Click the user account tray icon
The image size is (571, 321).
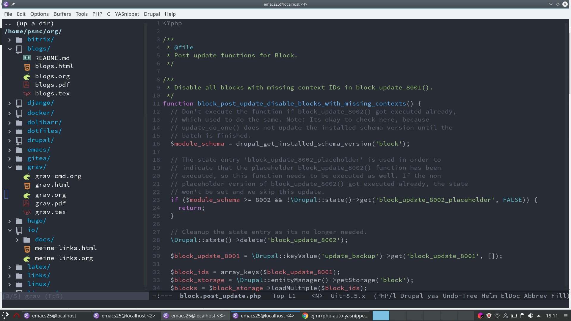pyautogui.click(x=505, y=316)
